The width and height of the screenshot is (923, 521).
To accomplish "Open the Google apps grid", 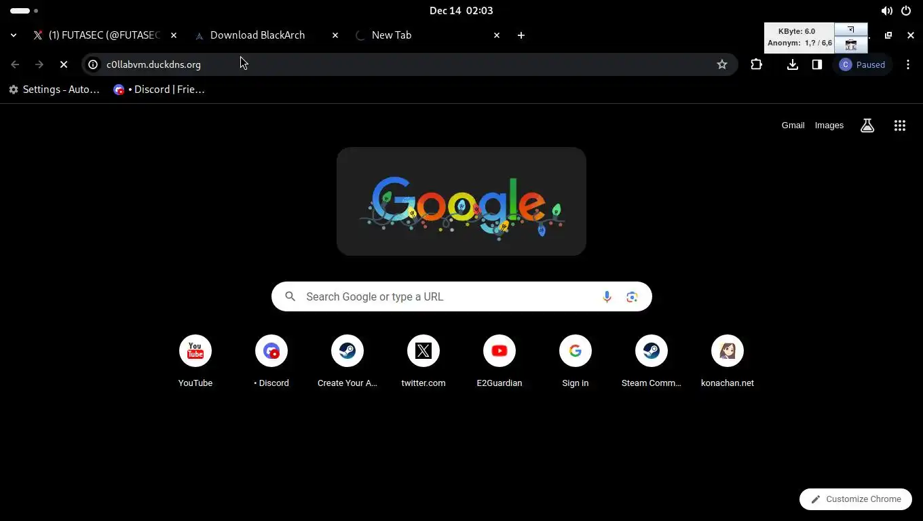I will pos(900,126).
